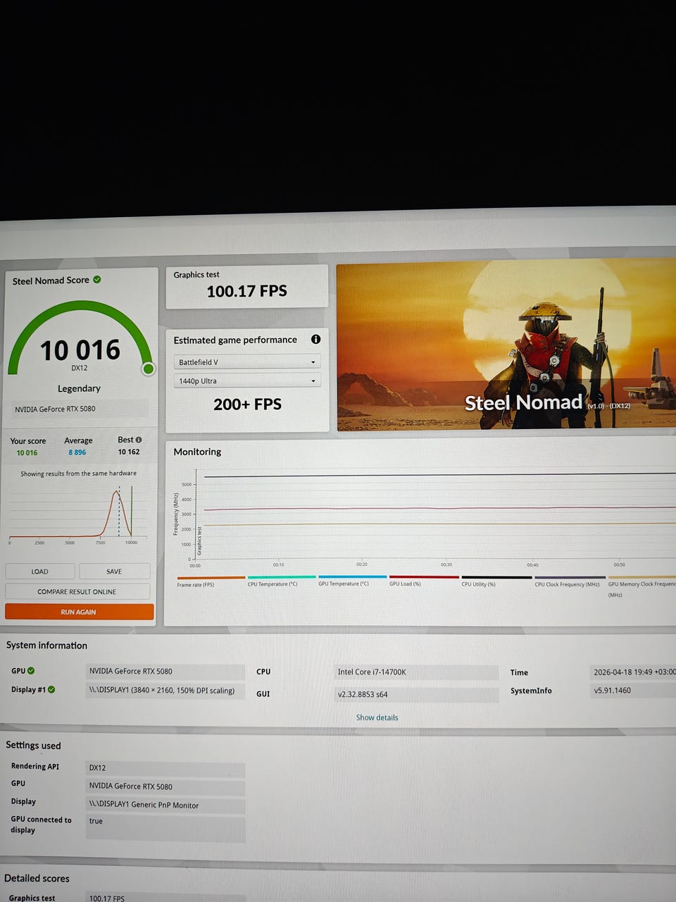Click Your score value 10 016
Viewport: 676px width, 902px height.
27,452
